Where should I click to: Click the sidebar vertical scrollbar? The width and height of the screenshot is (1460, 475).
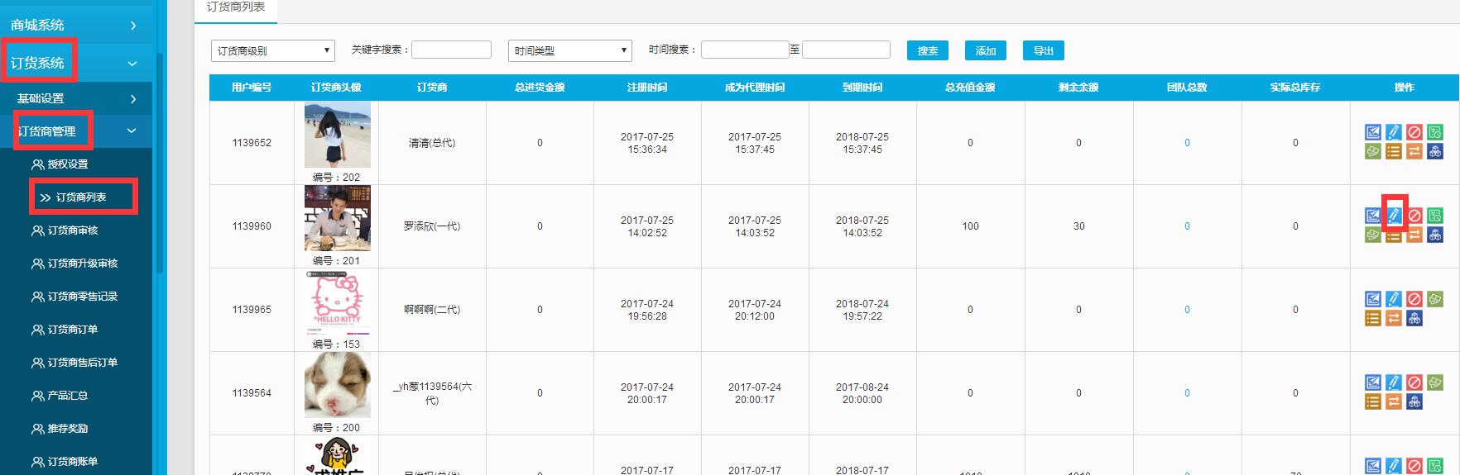(160, 165)
